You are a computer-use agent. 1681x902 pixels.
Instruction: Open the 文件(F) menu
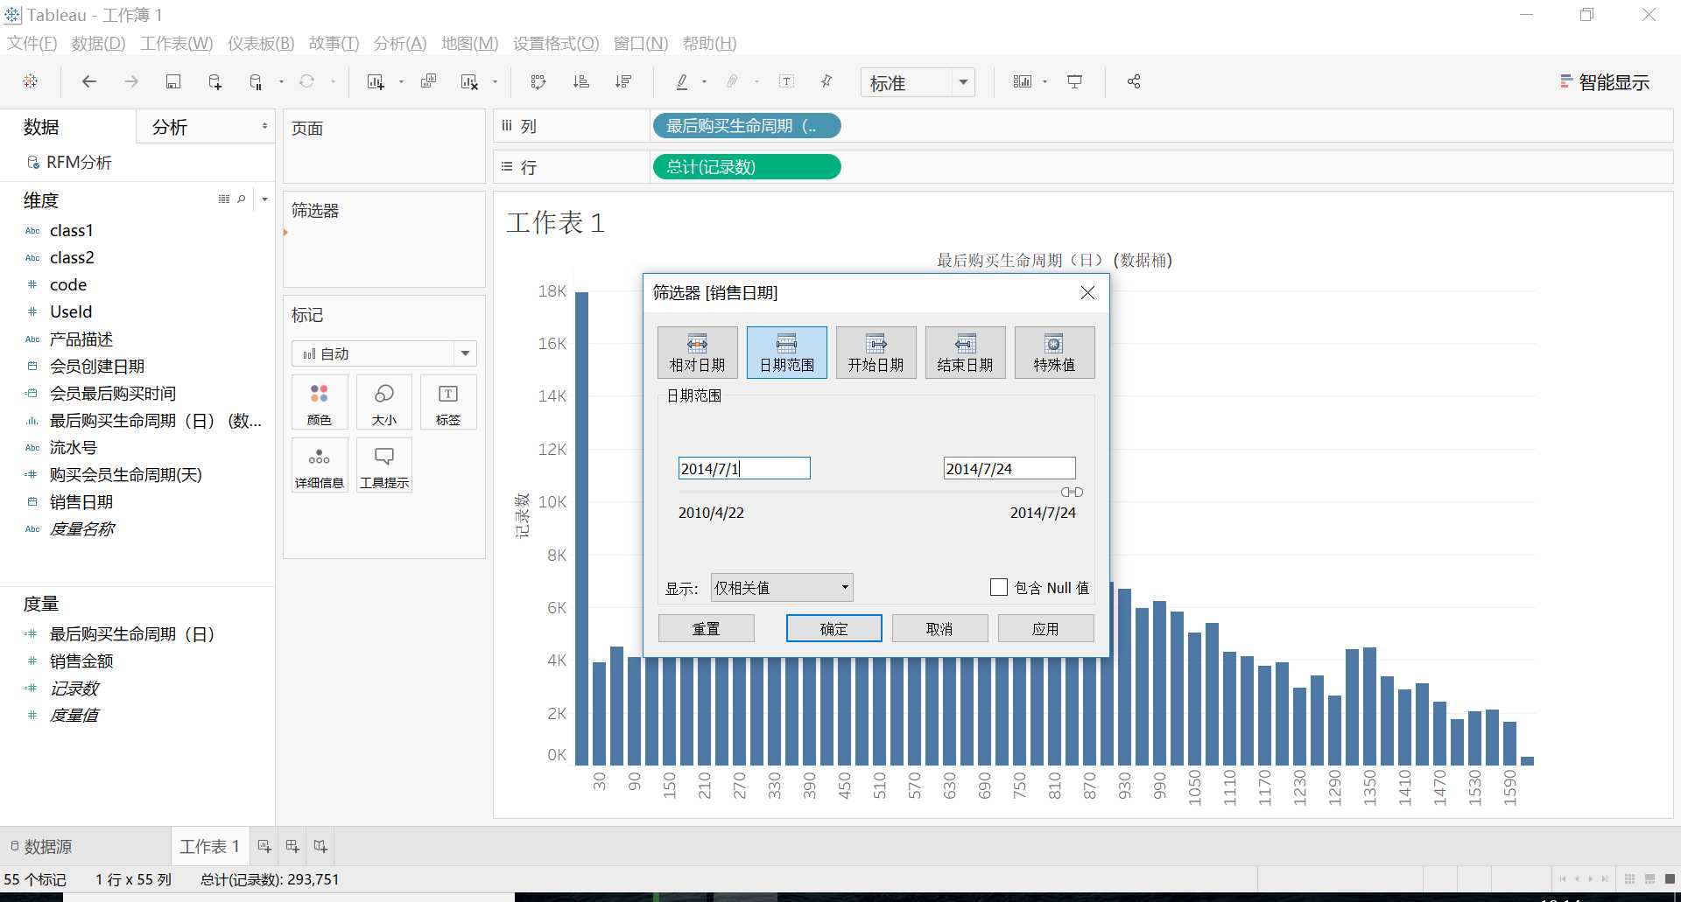pyautogui.click(x=32, y=43)
